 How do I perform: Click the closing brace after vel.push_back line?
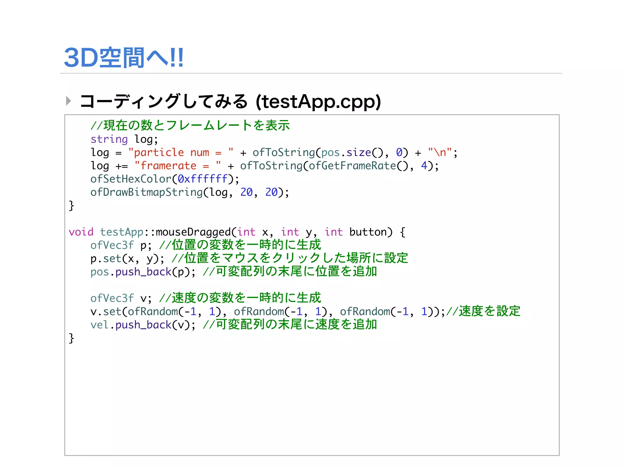pos(72,339)
